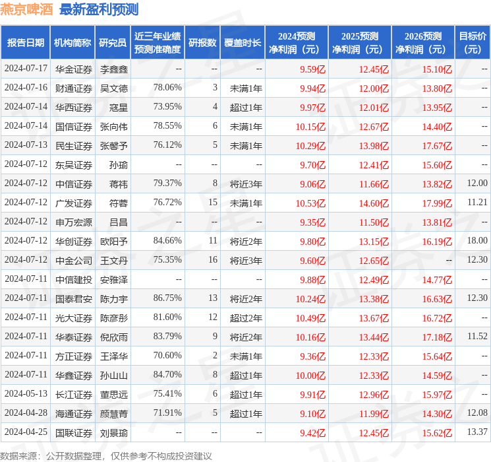Screen dimensions: 491x462
Task: Click 2024 forecast 9.06亿
Action: tap(313, 184)
